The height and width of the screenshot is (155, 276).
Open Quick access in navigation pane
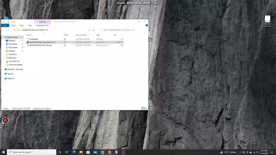click(x=13, y=37)
